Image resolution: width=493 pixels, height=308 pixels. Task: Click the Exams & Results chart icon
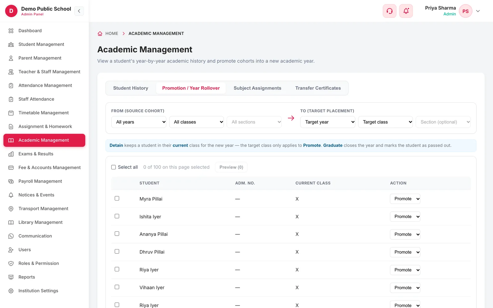[11, 154]
